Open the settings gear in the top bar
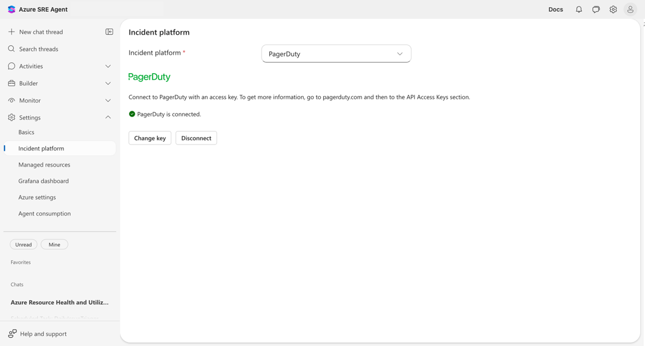Screen dimensions: 645x346 pos(613,10)
